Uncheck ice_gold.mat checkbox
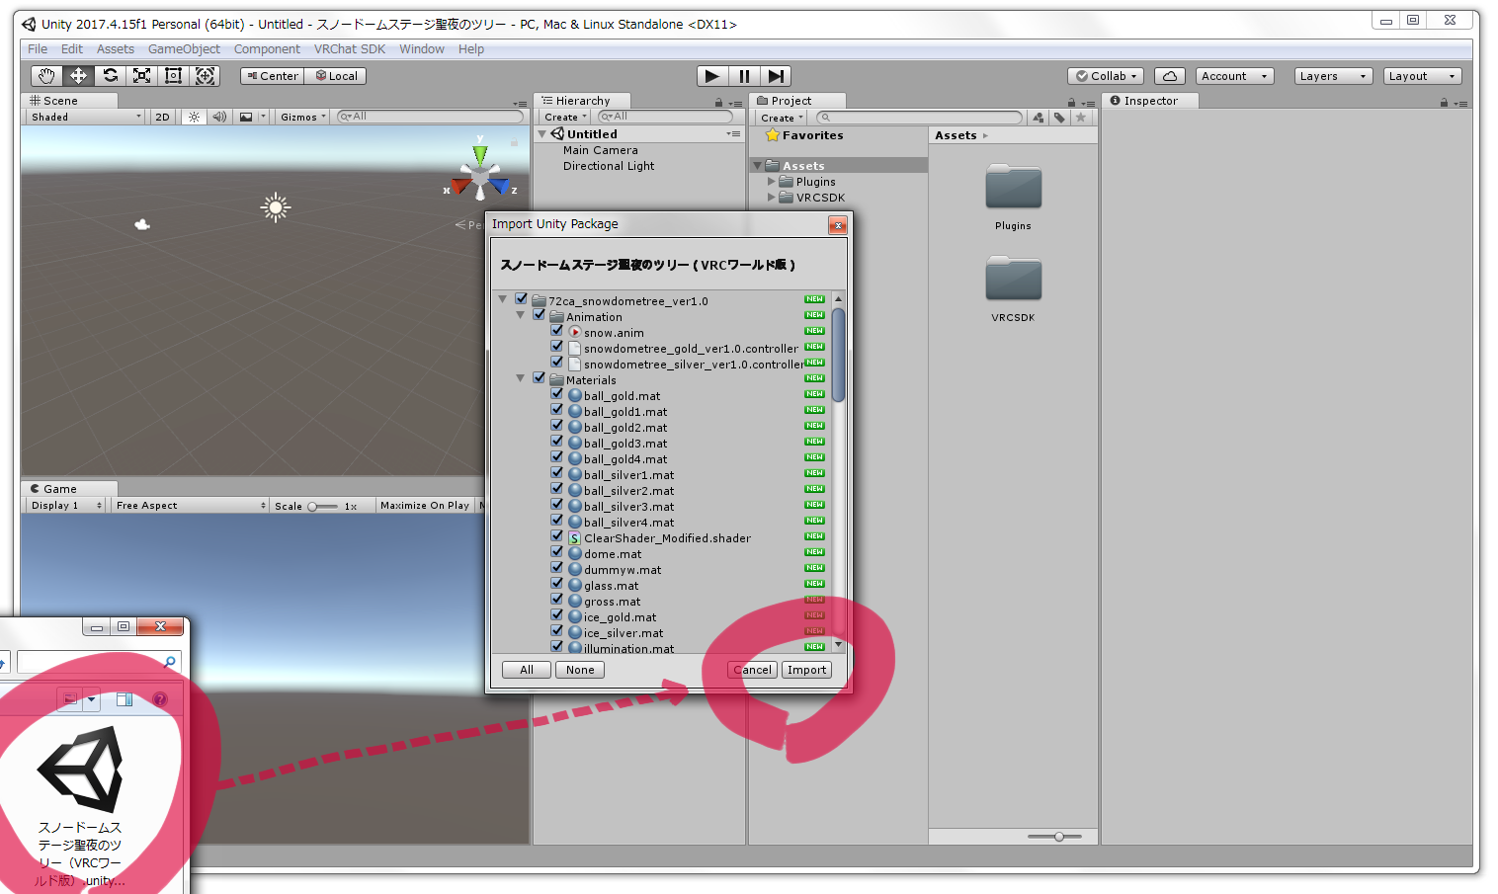This screenshot has width=1498, height=894. (557, 615)
